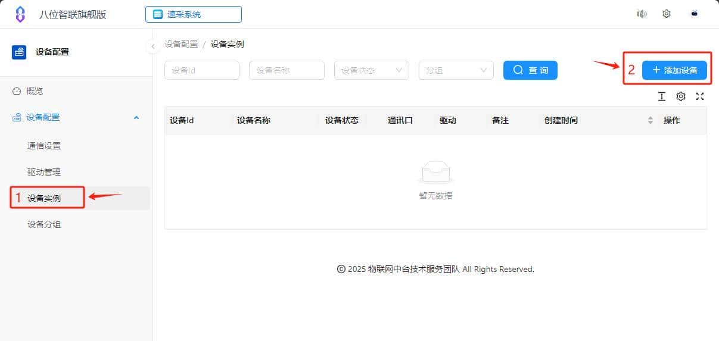Collapse the sidebar with the arrow toggle

coord(152,46)
